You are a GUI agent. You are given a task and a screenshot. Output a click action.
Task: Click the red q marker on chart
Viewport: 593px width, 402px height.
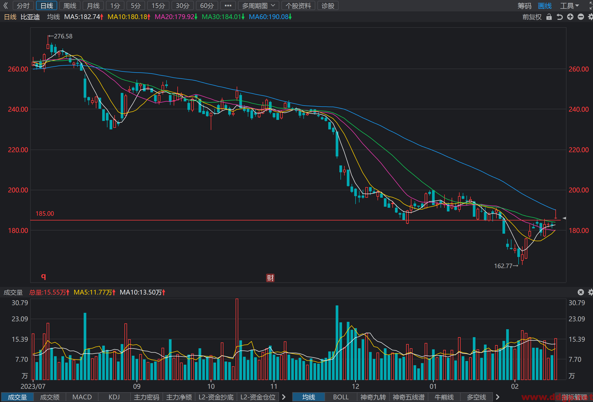tap(43, 277)
